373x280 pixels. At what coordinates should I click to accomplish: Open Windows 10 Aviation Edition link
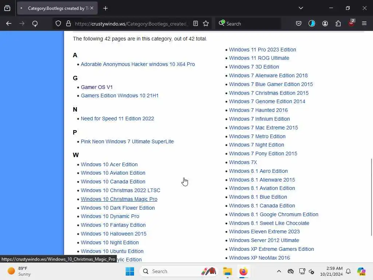click(113, 173)
